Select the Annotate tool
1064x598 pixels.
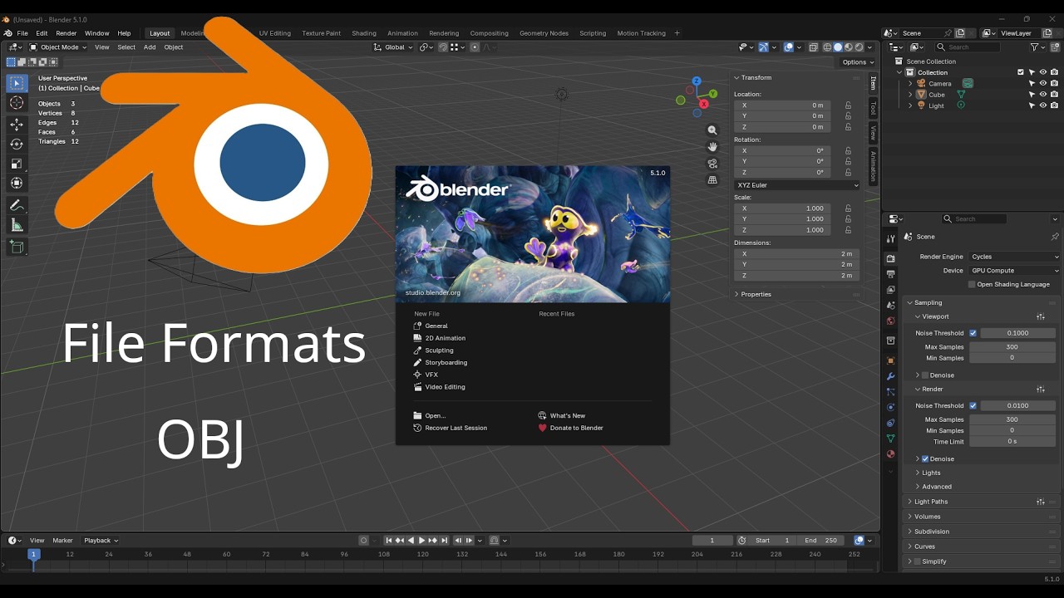(17, 205)
